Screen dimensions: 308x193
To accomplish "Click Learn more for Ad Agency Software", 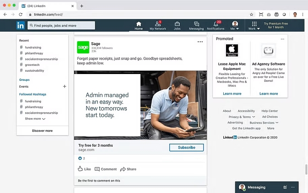I will pos(269,94).
